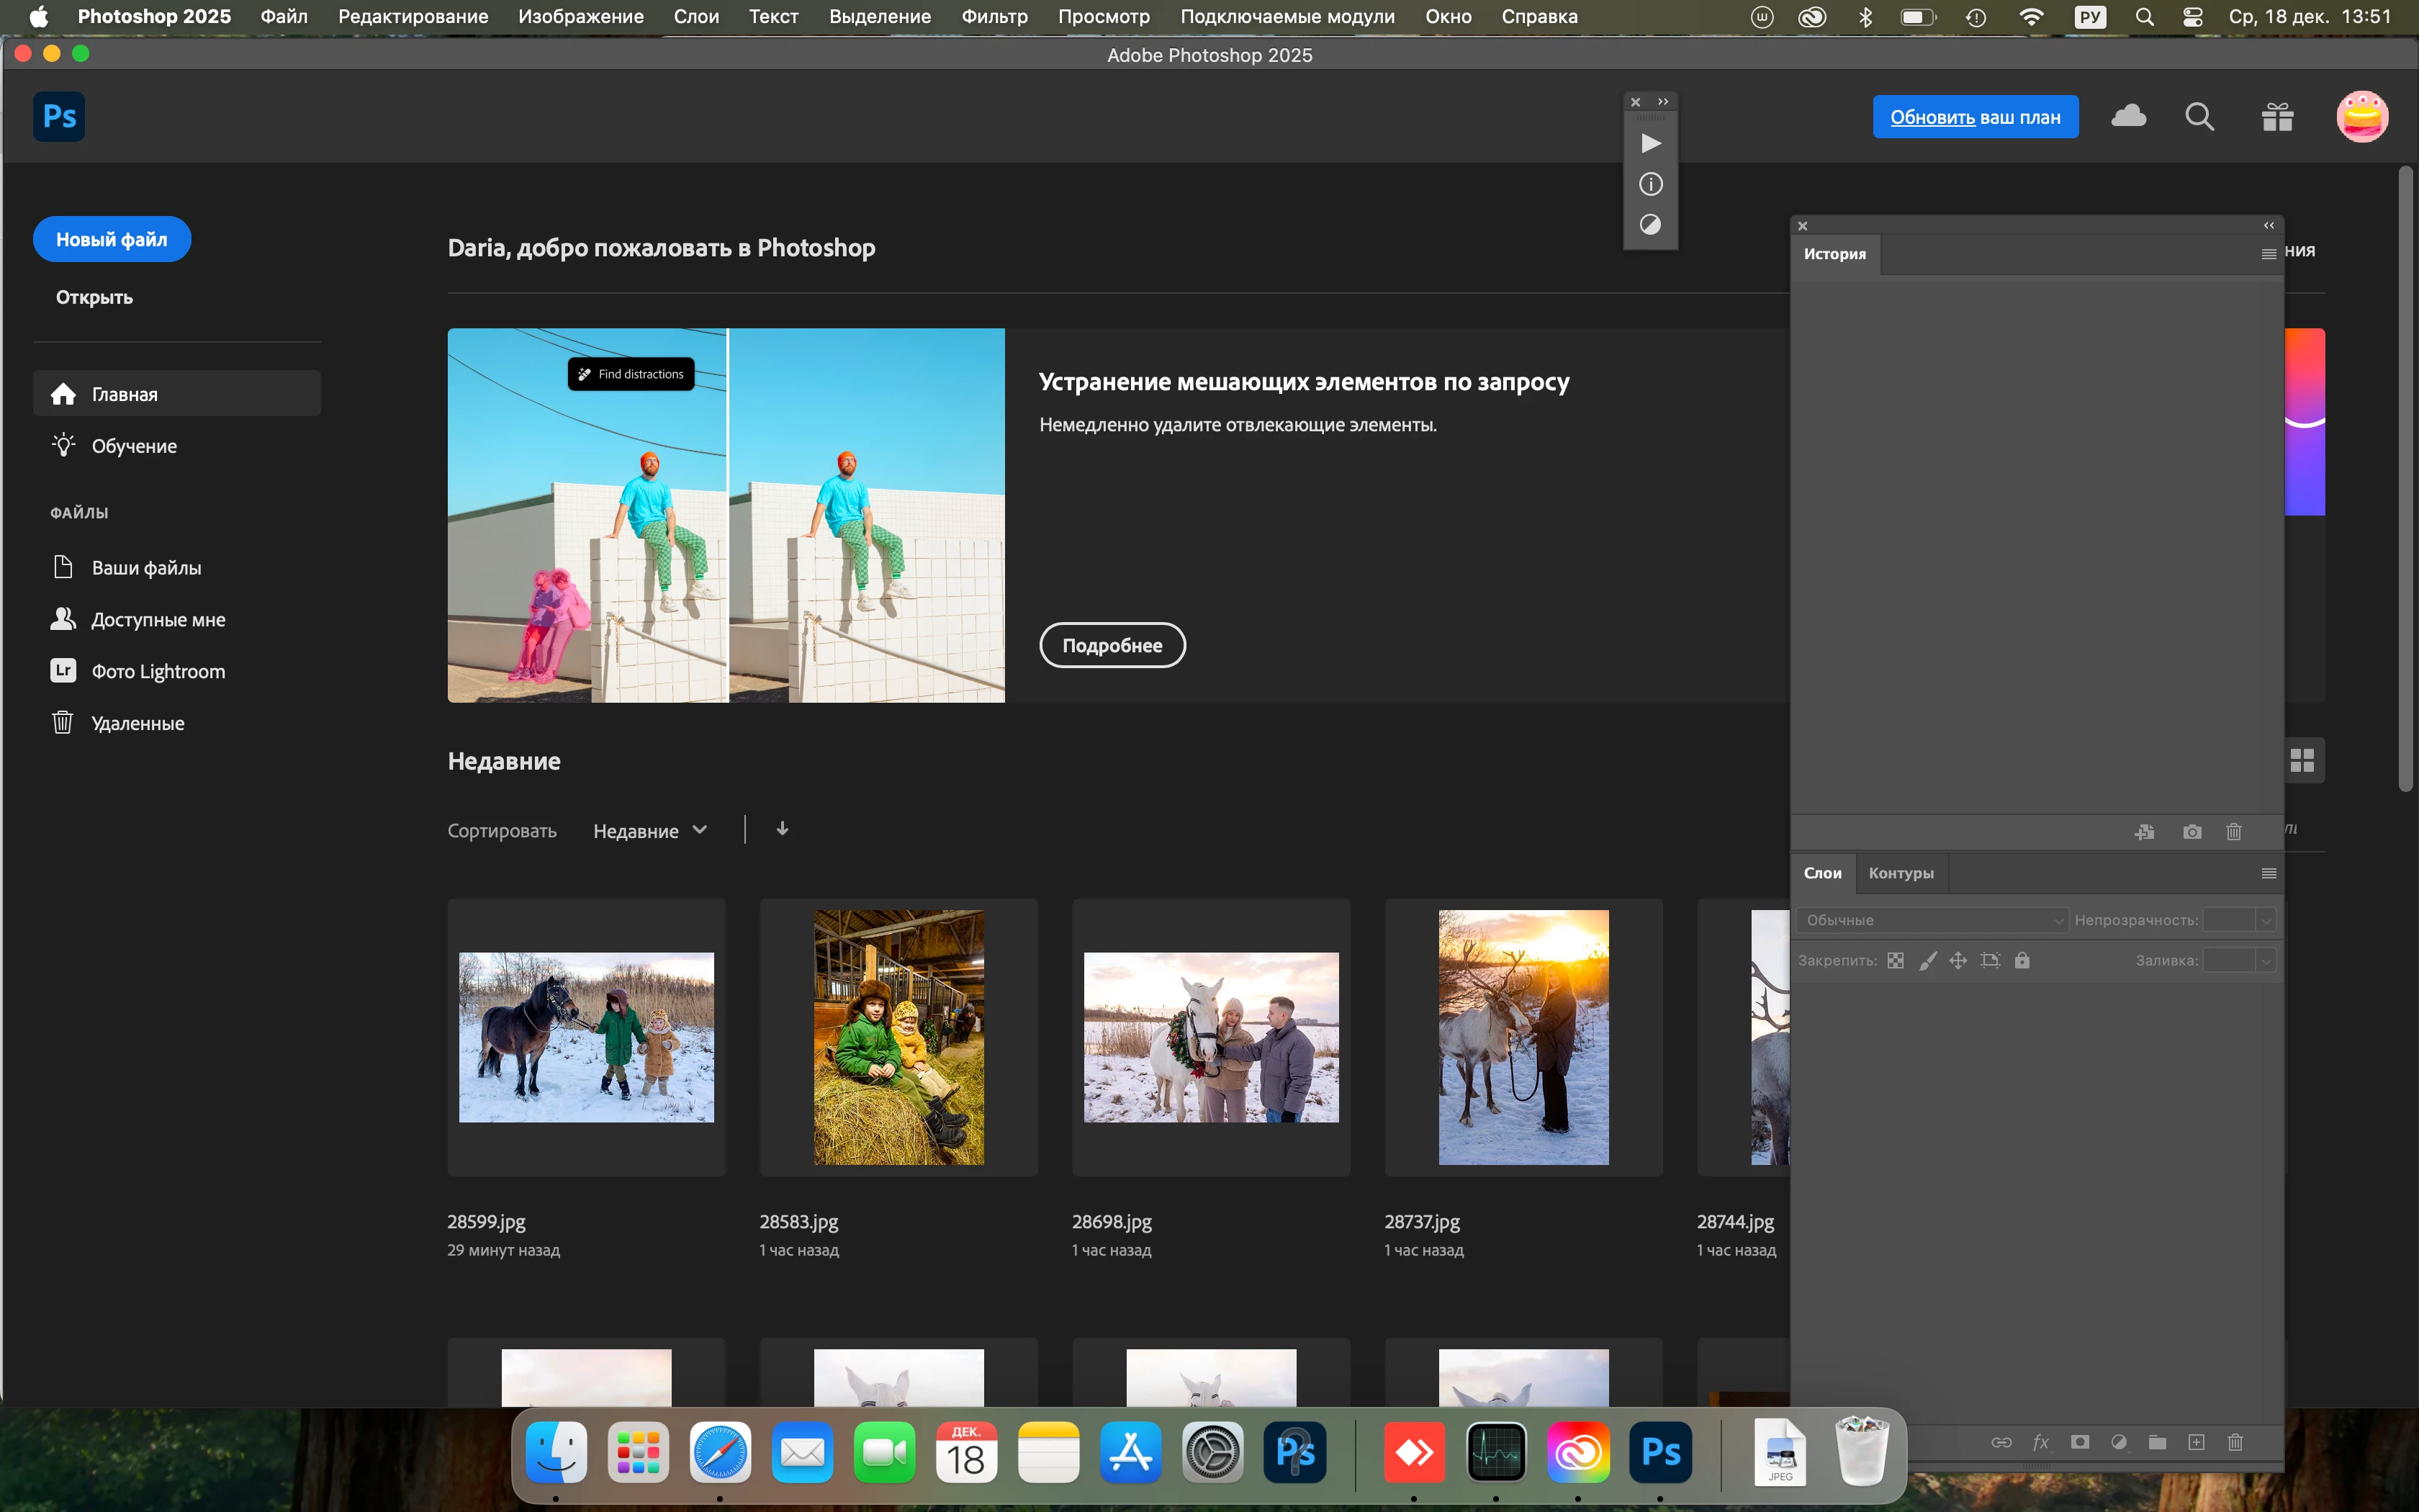Click layers panel trash delete icon
2419x1512 pixels.
point(2235,1442)
